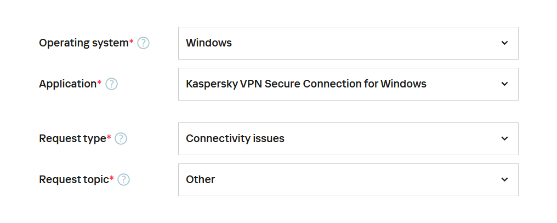Image resolution: width=557 pixels, height=223 pixels.
Task: Click the 'Other' selected value
Action: pyautogui.click(x=201, y=180)
